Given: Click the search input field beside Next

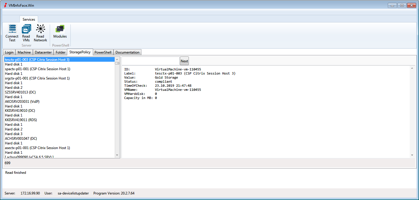Looking at the screenshot, I should [151, 61].
